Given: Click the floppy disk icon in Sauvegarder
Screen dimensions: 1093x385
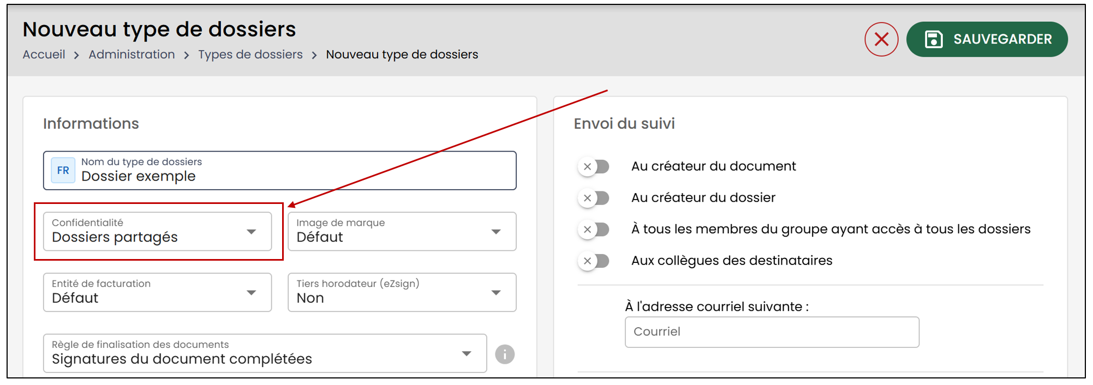Looking at the screenshot, I should point(934,39).
